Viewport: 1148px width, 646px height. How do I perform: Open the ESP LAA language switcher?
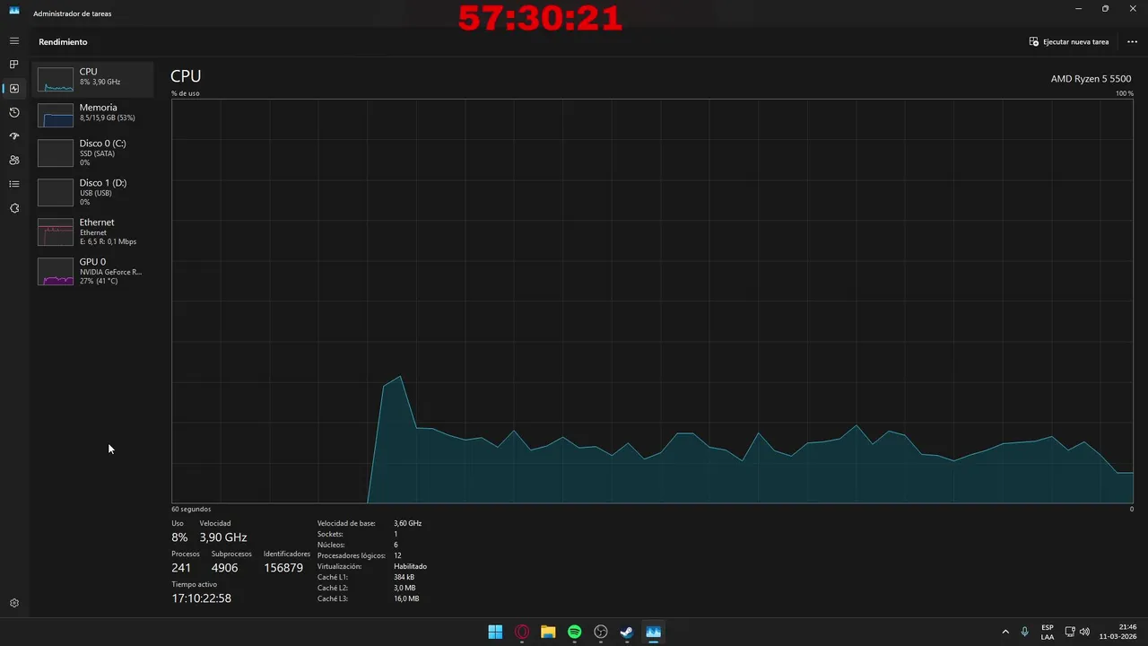[x=1048, y=632]
